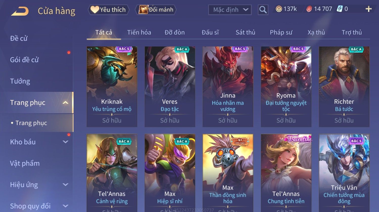Image resolution: width=379 pixels, height=212 pixels.
Task: Switch to the Pháp sư tab
Action: (281, 32)
